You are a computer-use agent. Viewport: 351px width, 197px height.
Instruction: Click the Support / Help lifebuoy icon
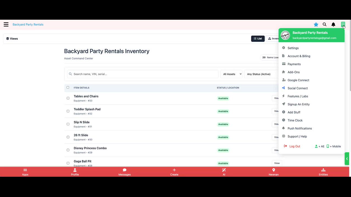point(284,136)
